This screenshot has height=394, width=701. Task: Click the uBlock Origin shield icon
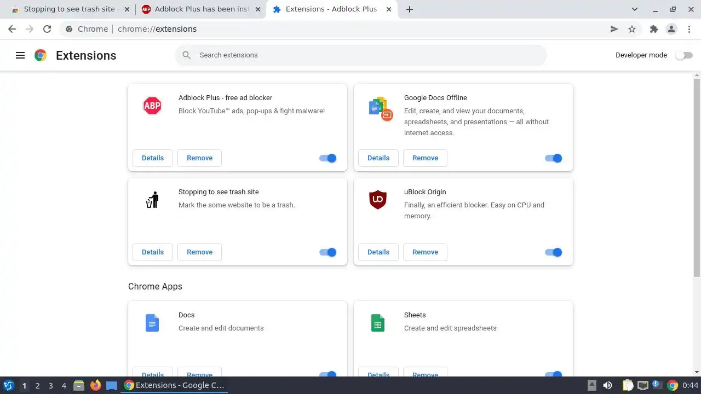(378, 200)
